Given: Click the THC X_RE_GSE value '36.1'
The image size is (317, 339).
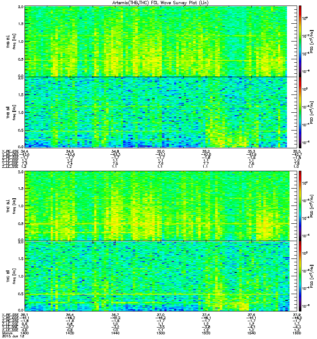Looking at the screenshot, I should tap(25, 315).
